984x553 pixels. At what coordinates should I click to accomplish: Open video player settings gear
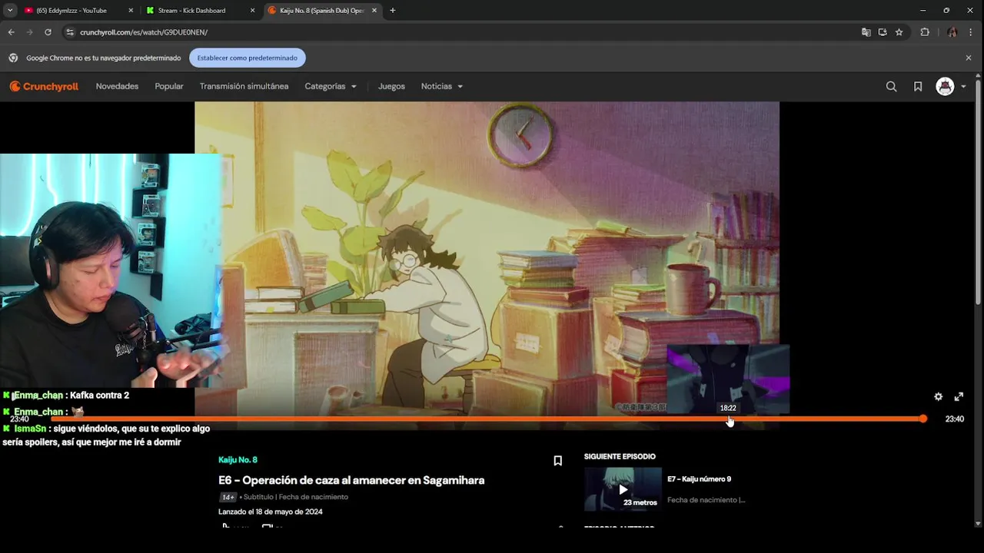(x=938, y=397)
